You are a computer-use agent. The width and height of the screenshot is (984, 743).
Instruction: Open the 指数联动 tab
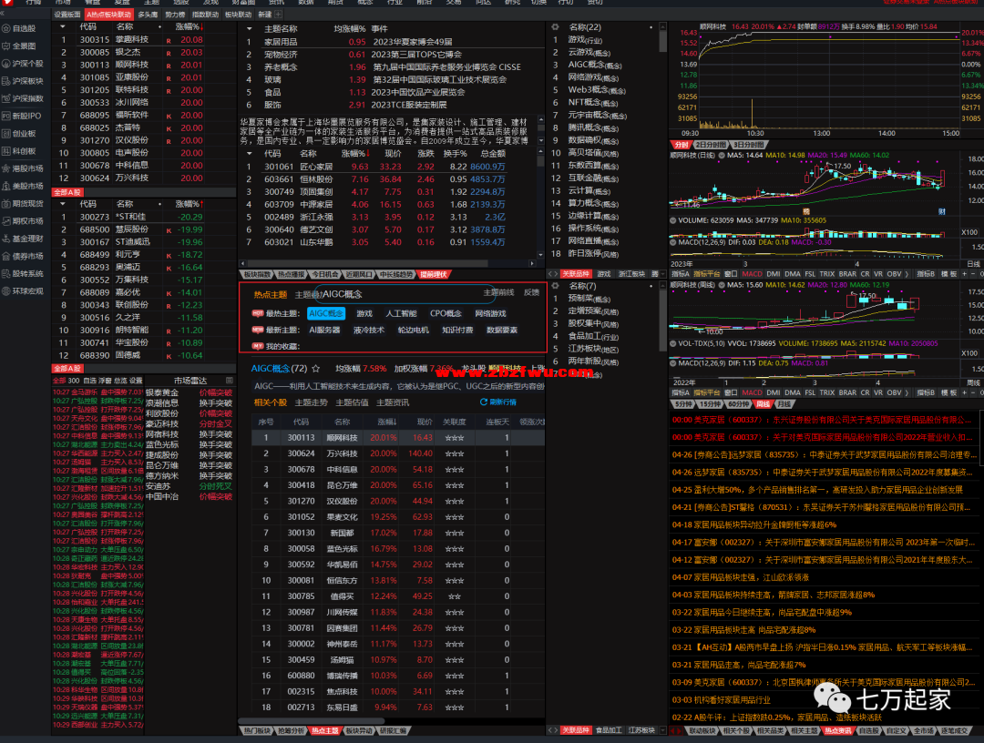pyautogui.click(x=205, y=15)
